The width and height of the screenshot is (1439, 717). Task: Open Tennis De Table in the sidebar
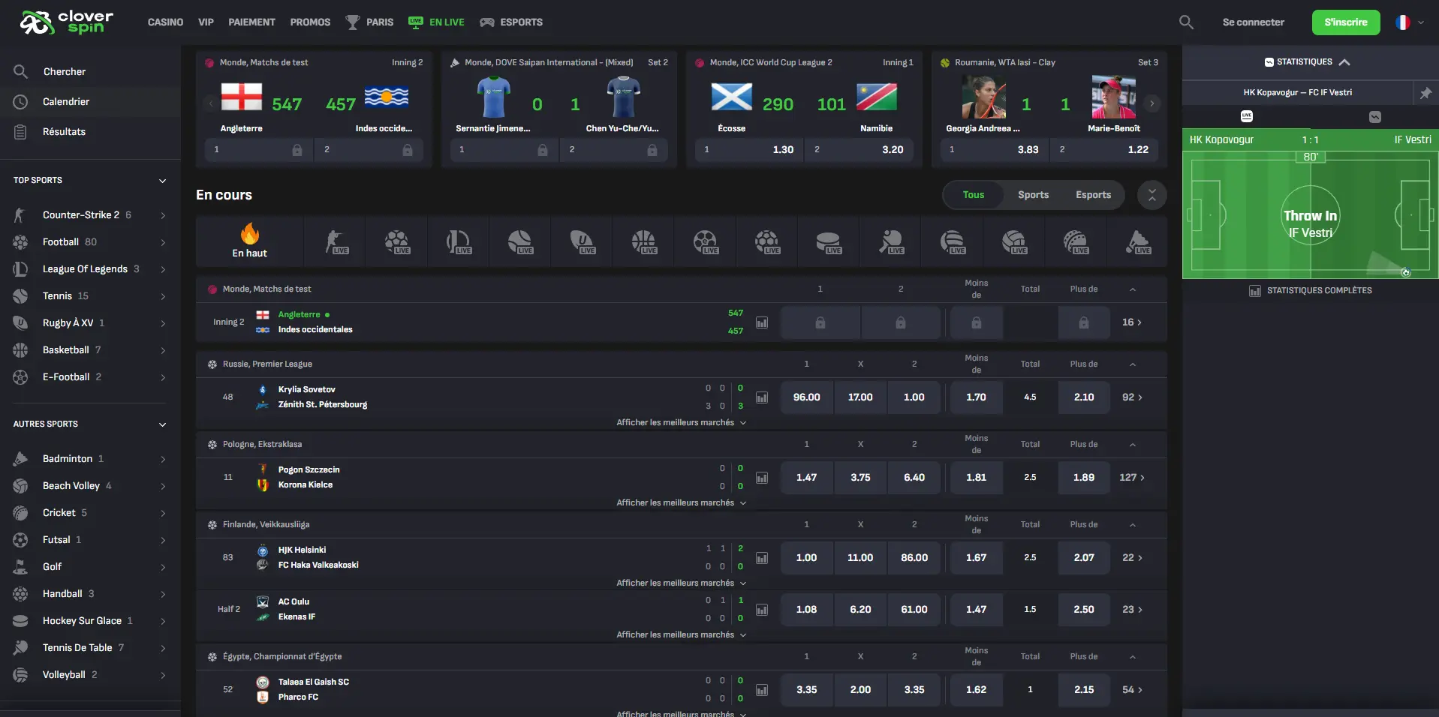tap(90, 648)
